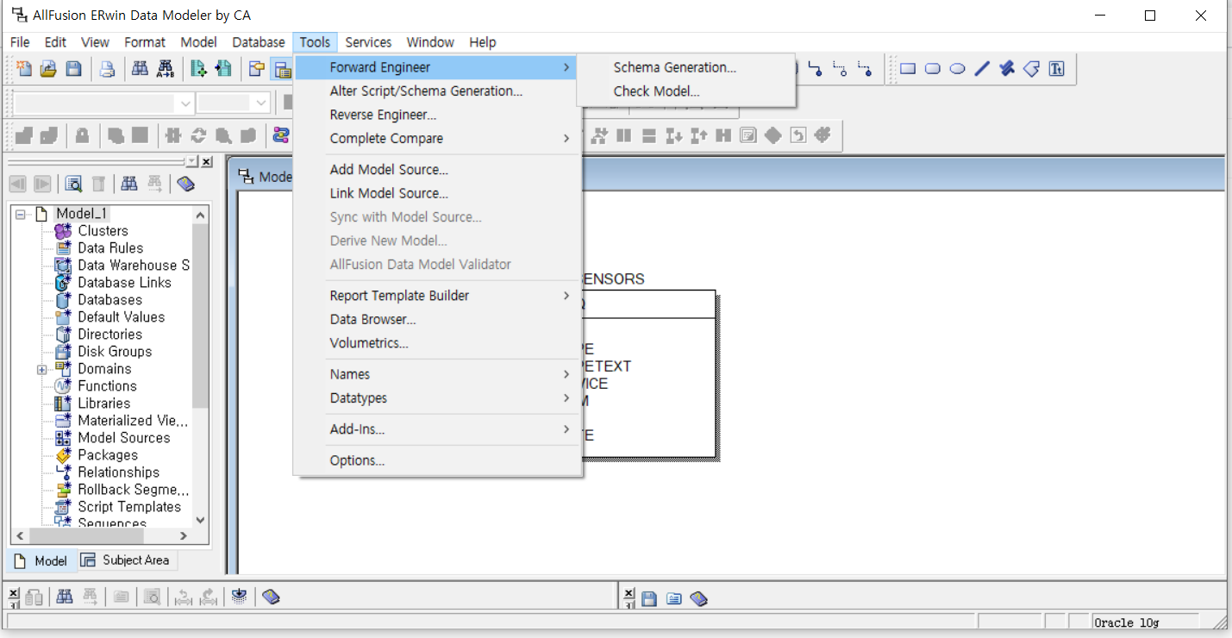The width and height of the screenshot is (1232, 638).
Task: Click the New model toolbar icon
Action: (24, 69)
